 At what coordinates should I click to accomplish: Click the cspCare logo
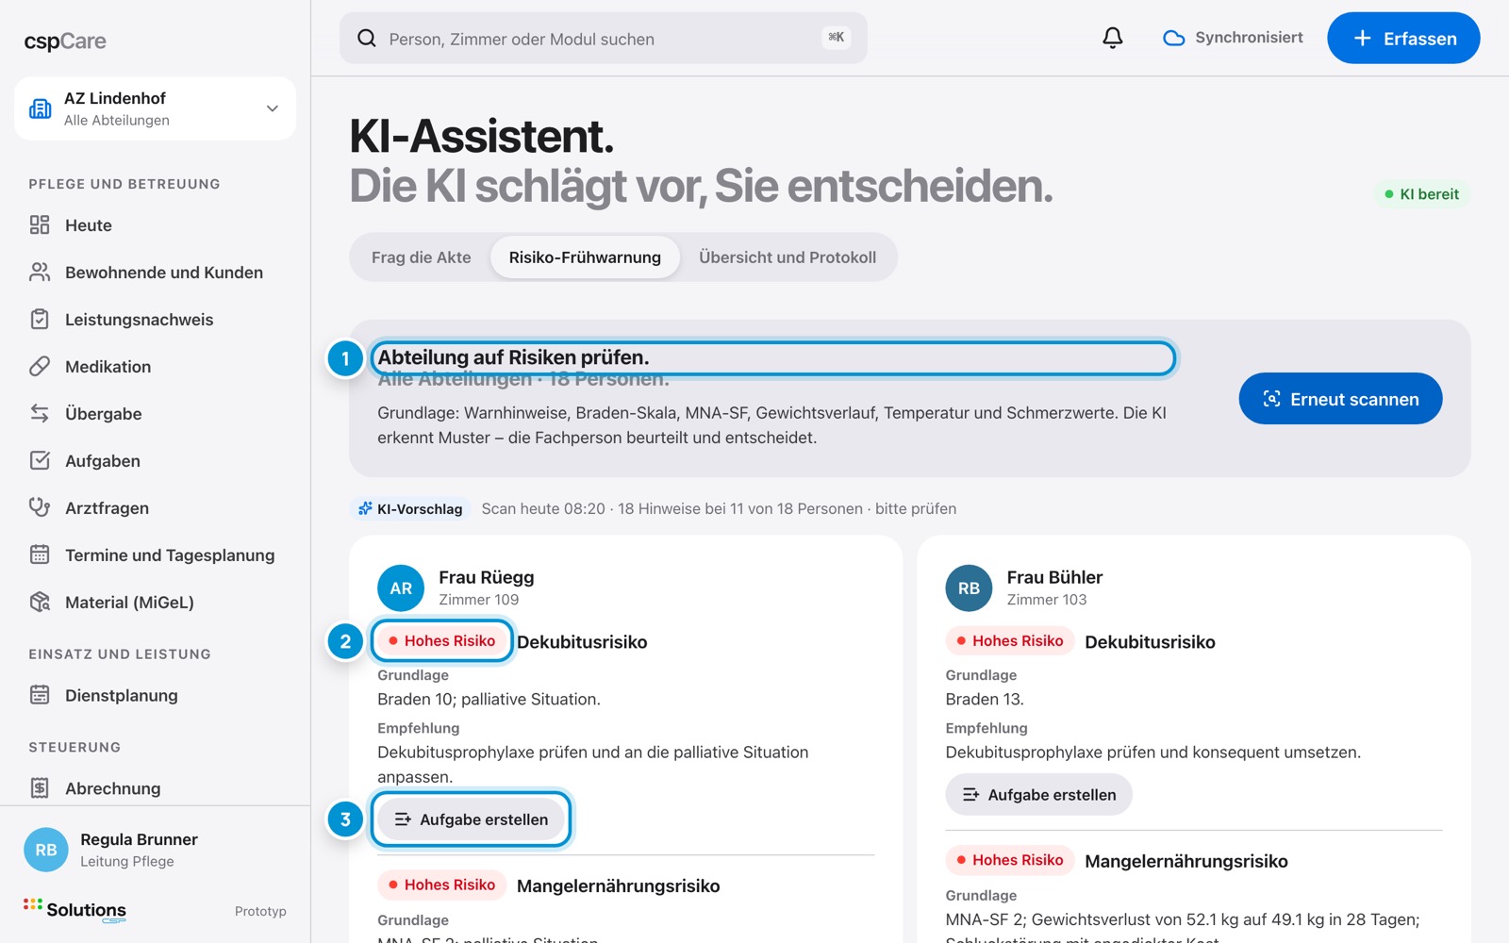(65, 41)
